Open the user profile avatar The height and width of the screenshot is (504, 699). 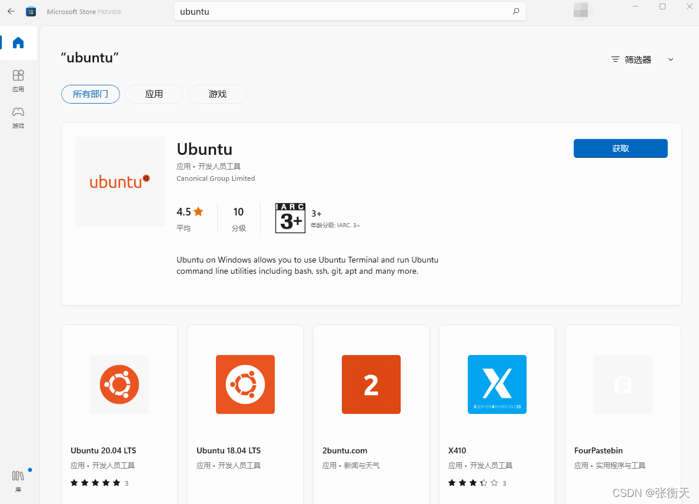pyautogui.click(x=580, y=10)
